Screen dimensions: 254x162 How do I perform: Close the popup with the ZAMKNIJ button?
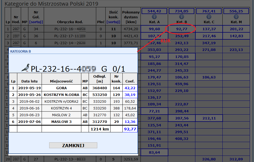[x=73, y=145]
